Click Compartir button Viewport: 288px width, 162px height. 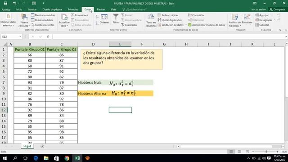[278, 9]
